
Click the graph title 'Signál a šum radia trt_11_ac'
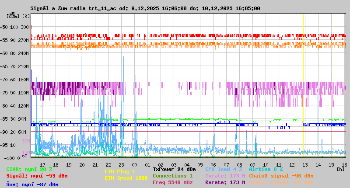point(73,8)
